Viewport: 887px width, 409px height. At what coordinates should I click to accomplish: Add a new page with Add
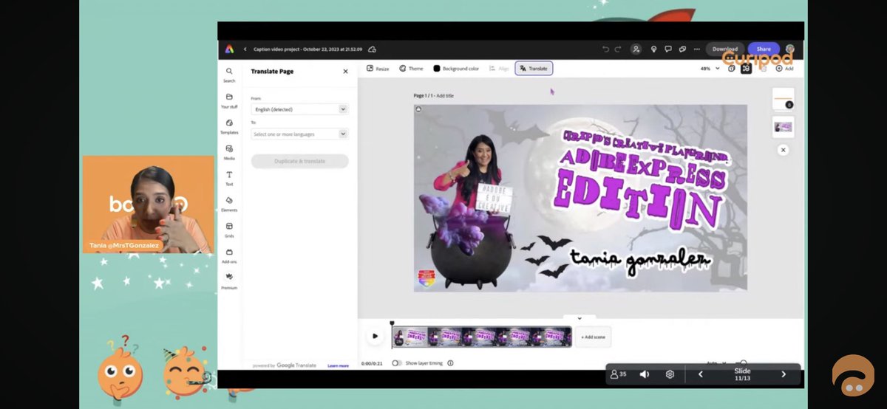point(784,69)
